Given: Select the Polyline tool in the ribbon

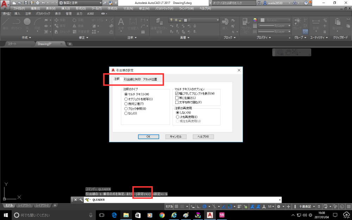Looking at the screenshot, I should [16, 22].
